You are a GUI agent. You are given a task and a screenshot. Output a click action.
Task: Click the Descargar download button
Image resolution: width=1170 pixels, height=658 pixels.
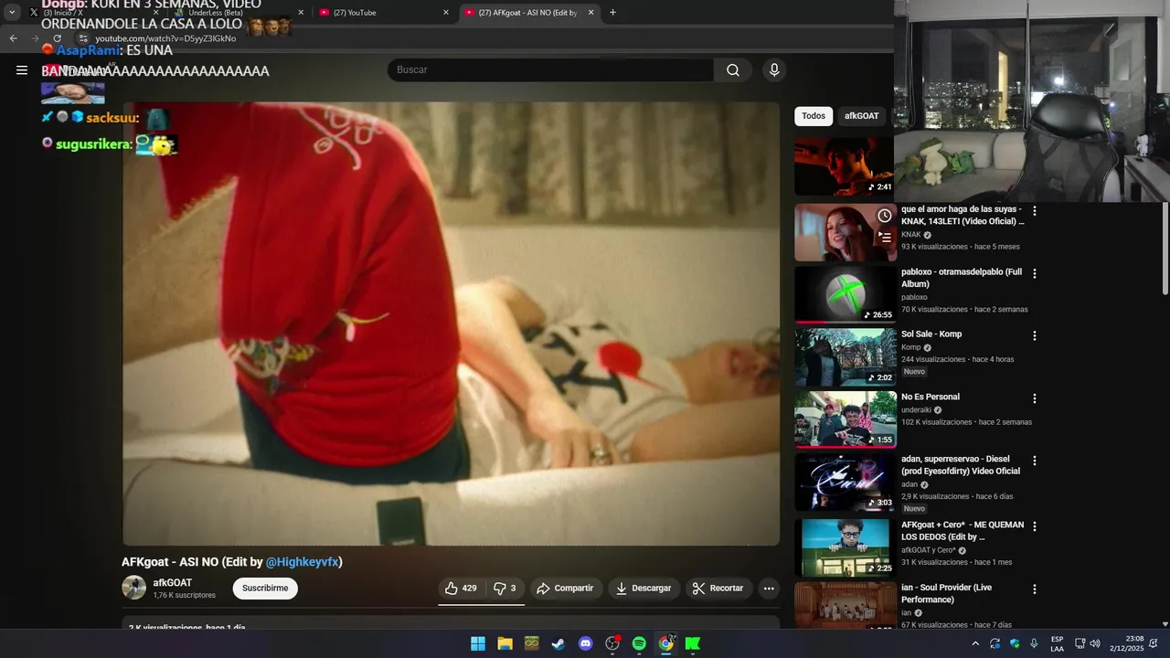tap(643, 589)
